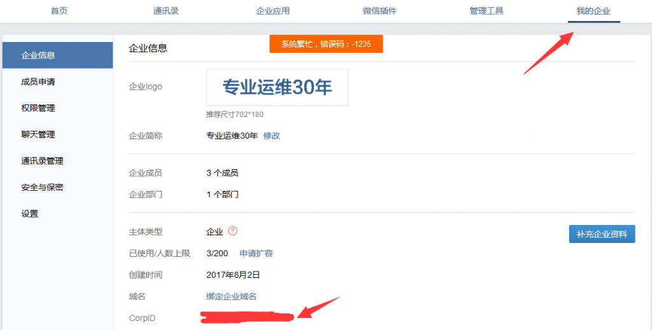Click the 企业简称 label
652x330 pixels.
(x=146, y=135)
